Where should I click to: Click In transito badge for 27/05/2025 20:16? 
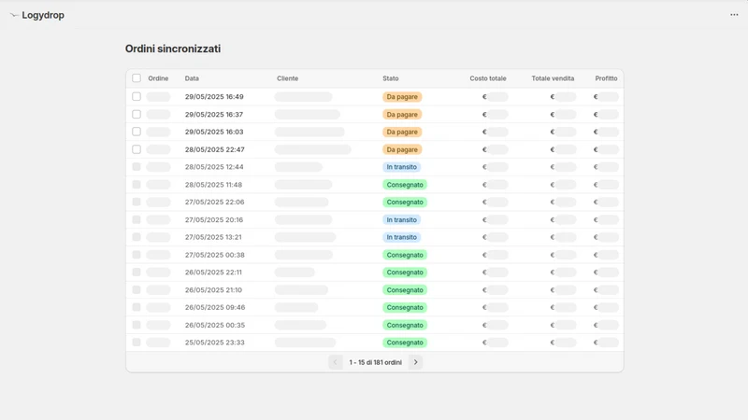coord(402,220)
